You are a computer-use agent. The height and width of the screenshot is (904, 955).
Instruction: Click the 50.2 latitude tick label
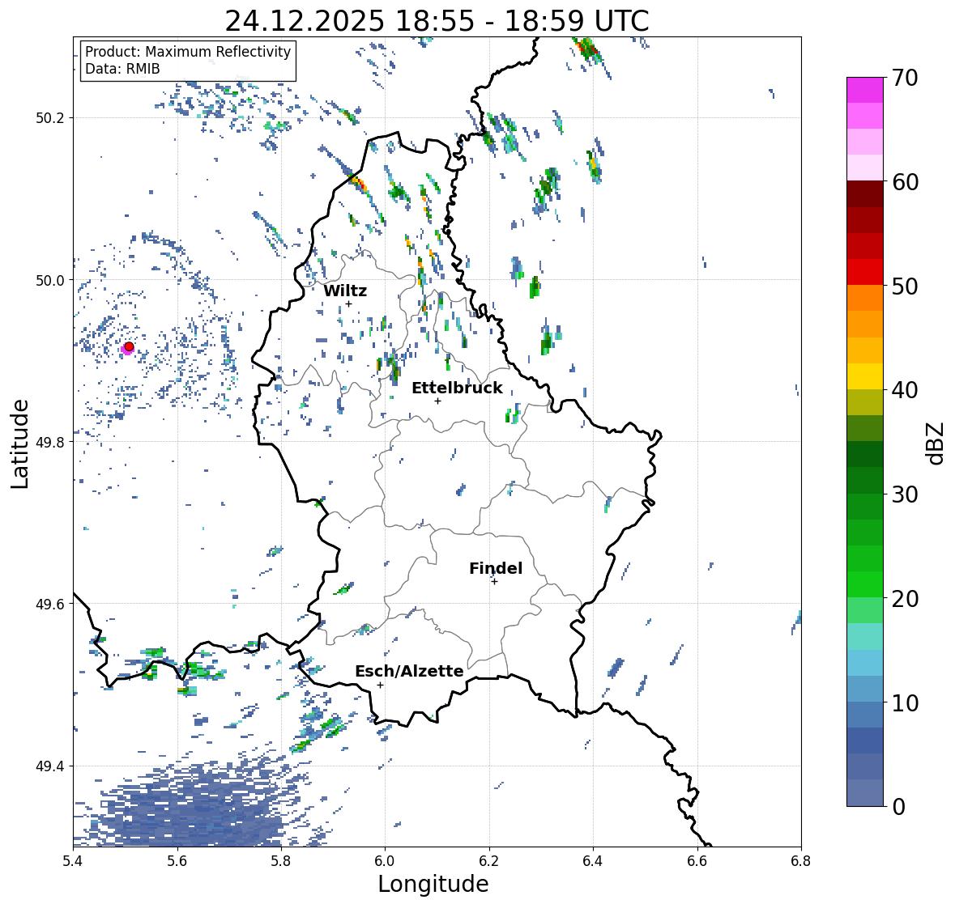[x=50, y=118]
